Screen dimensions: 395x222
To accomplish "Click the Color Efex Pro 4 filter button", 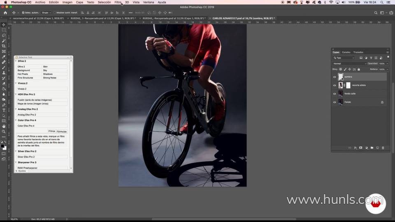I will click(42, 126).
